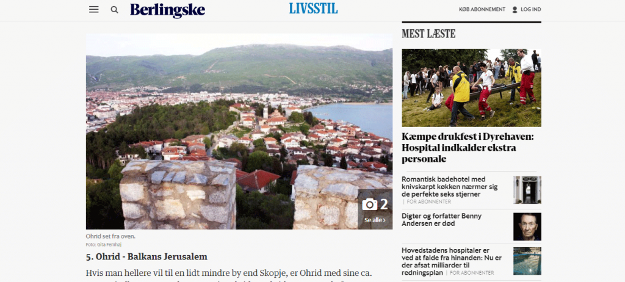The height and width of the screenshot is (282, 625).
Task: Click the Benny Andersen portrait thumbnail
Action: [x=527, y=226]
